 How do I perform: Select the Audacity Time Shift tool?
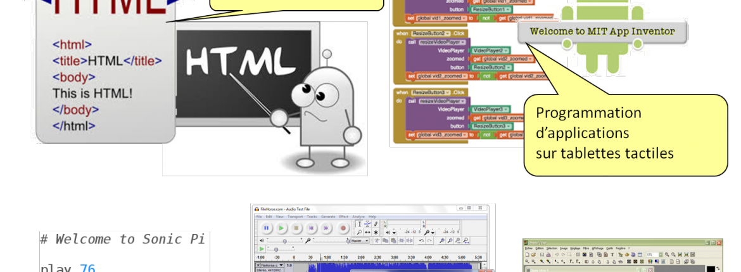tap(368, 232)
